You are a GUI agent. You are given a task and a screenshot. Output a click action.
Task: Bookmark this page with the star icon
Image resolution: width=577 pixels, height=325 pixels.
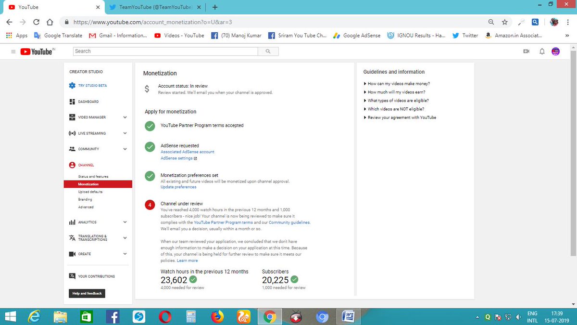tap(504, 22)
